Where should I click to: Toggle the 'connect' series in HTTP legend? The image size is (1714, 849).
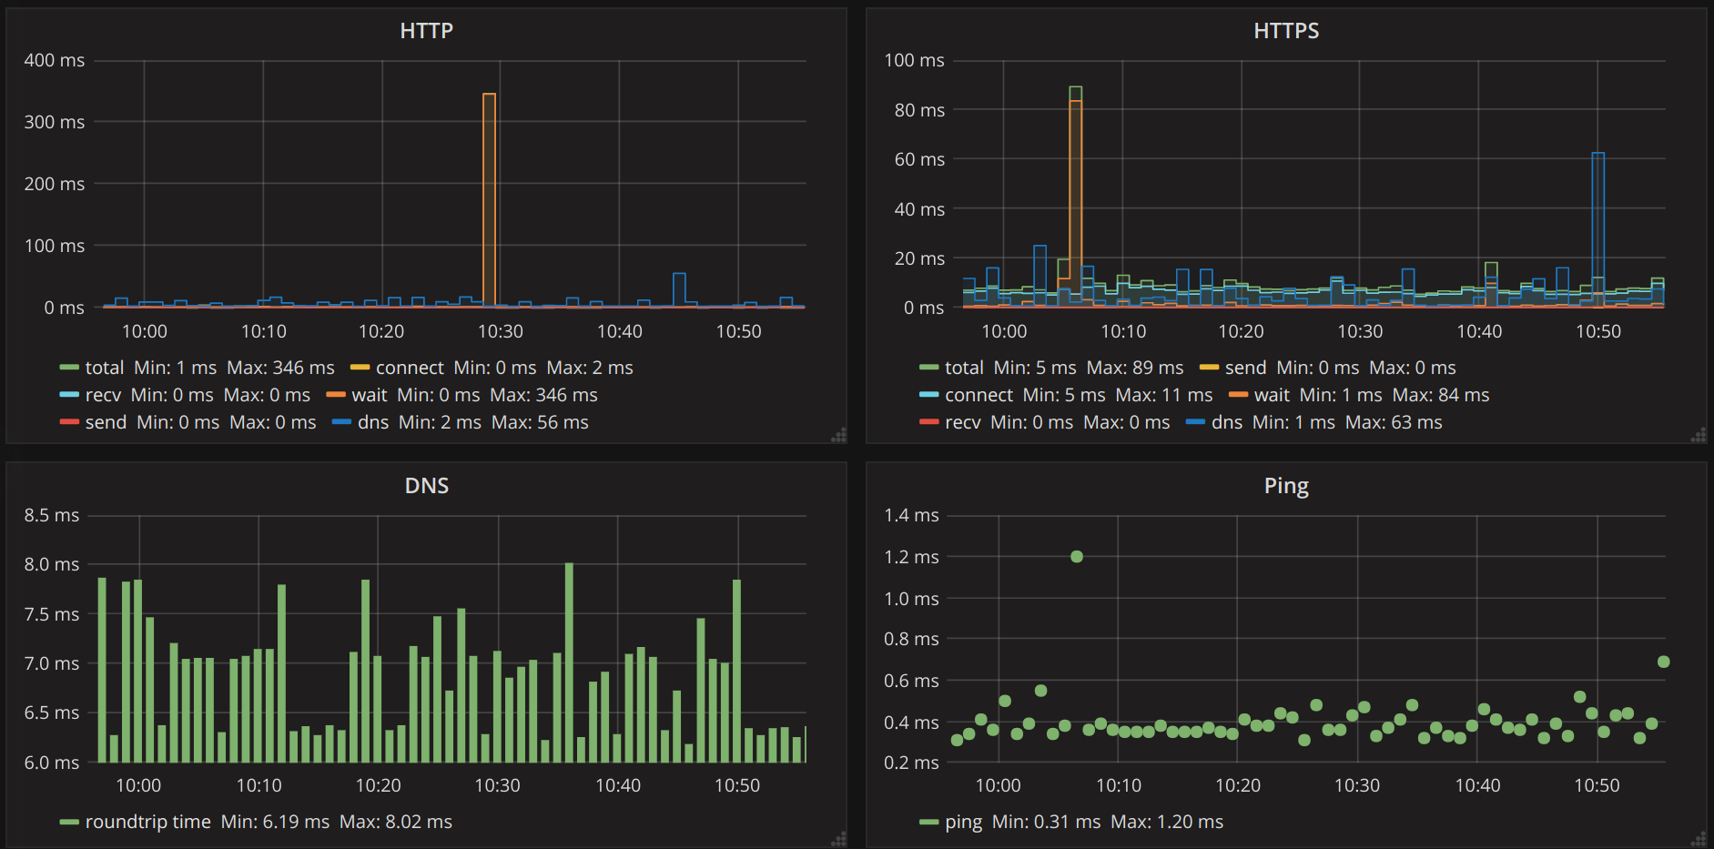410,368
